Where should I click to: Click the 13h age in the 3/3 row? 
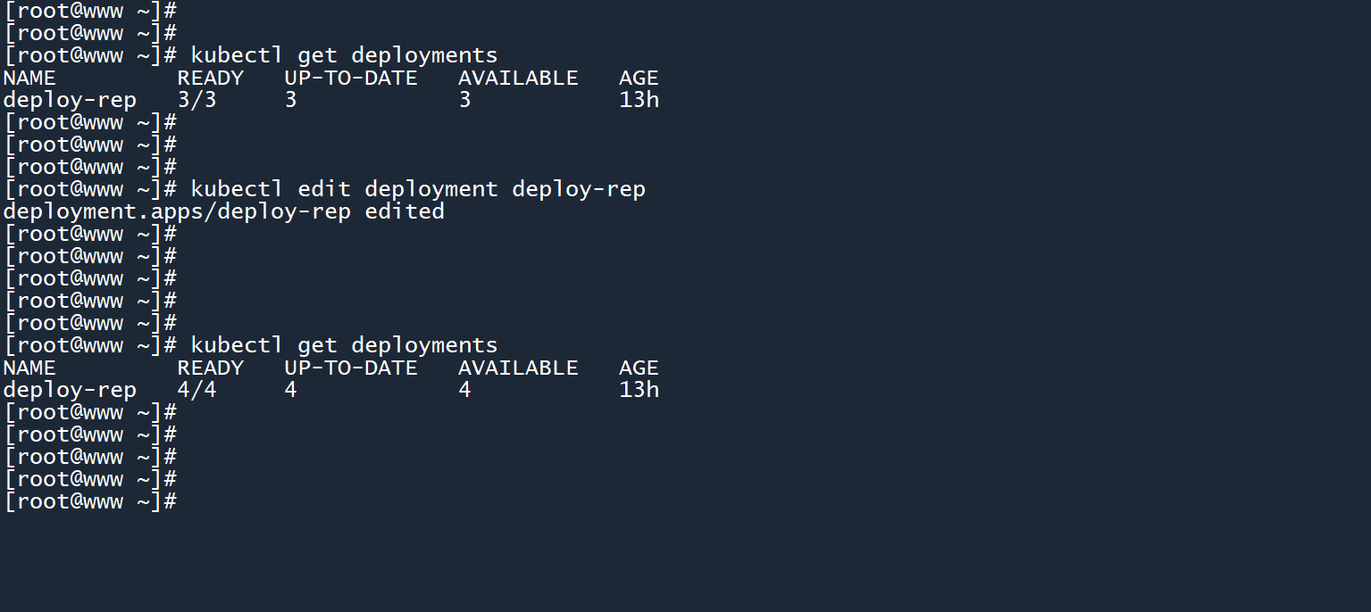(x=639, y=100)
